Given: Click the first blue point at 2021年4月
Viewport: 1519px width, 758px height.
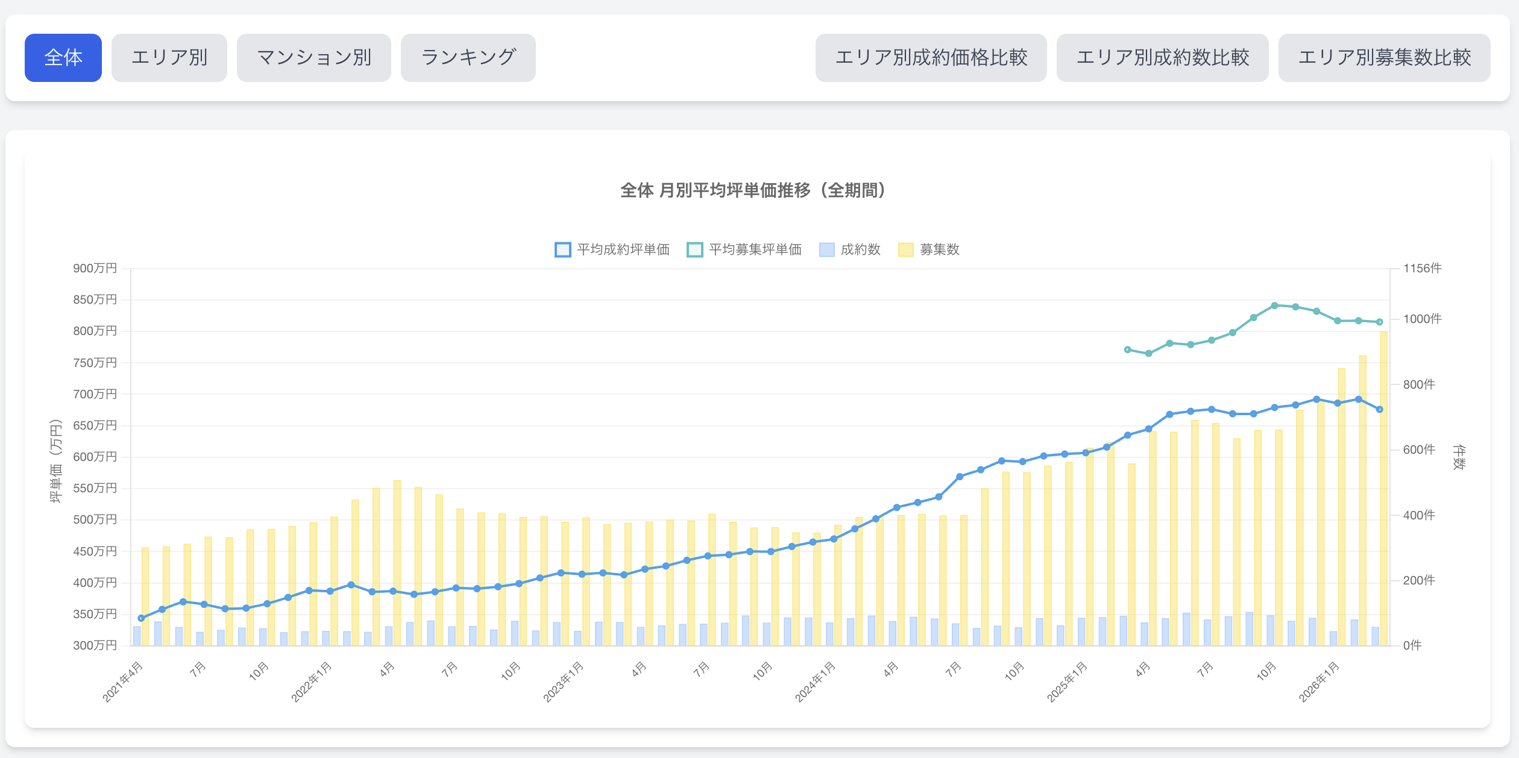Looking at the screenshot, I should pyautogui.click(x=141, y=618).
